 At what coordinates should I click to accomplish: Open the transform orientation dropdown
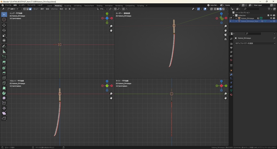pos(102,9)
